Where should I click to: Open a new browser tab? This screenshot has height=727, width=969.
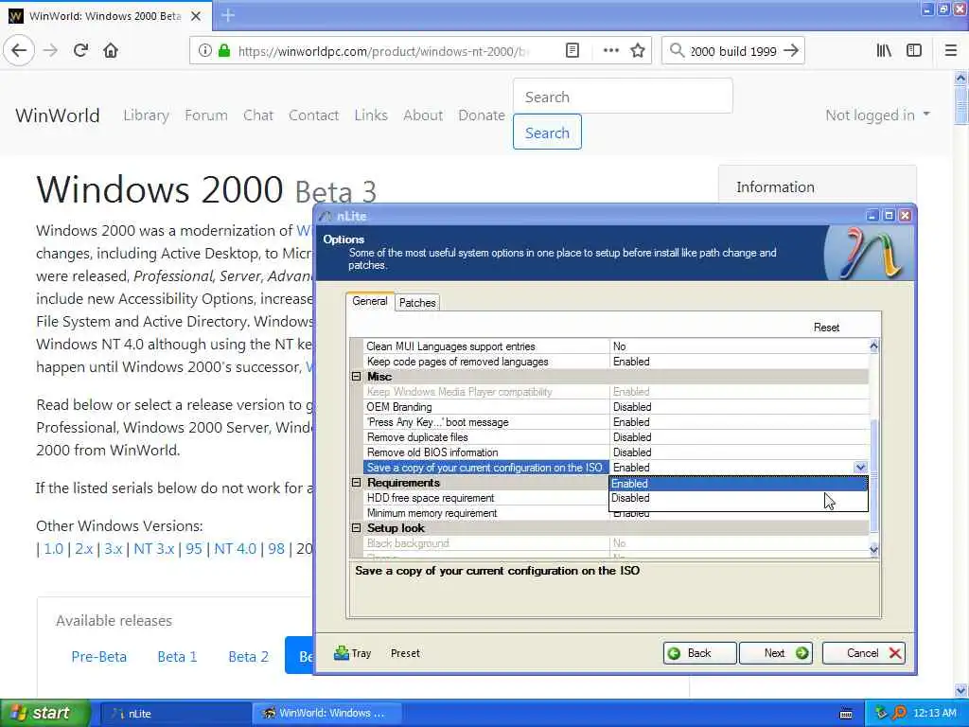pos(228,15)
